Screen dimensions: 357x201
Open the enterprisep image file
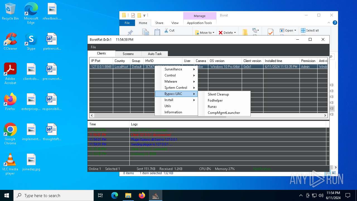coord(31,102)
